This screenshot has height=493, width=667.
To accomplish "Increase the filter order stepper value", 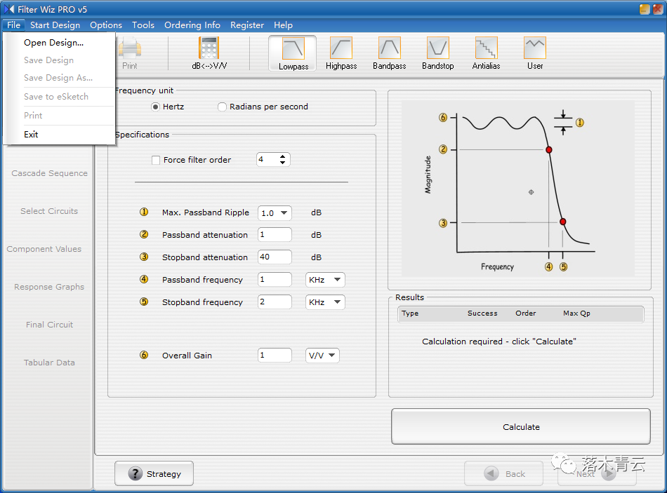I will point(282,156).
